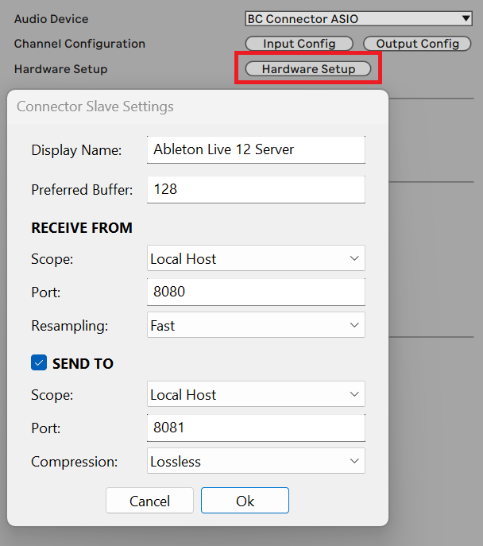Click the Preferred Buffer field showing 128
The image size is (483, 546).
tap(256, 189)
